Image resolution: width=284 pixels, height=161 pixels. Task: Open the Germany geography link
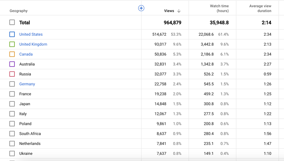[x=27, y=84]
